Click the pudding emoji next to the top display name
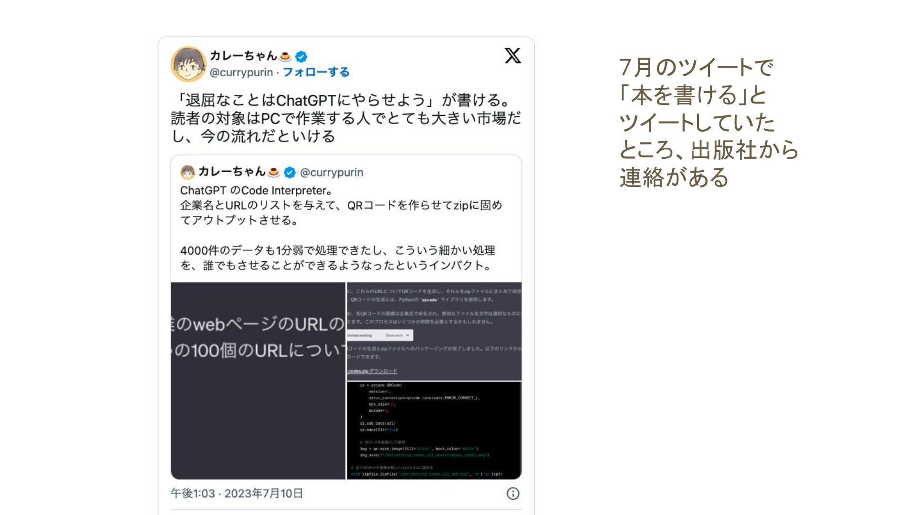 coord(285,56)
